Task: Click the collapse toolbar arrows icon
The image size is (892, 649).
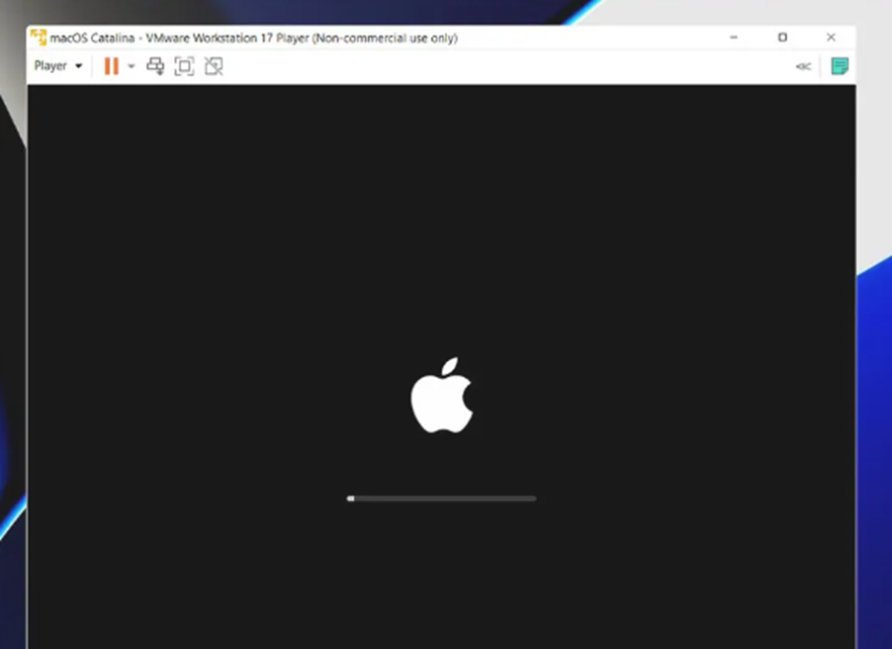Action: click(x=803, y=66)
